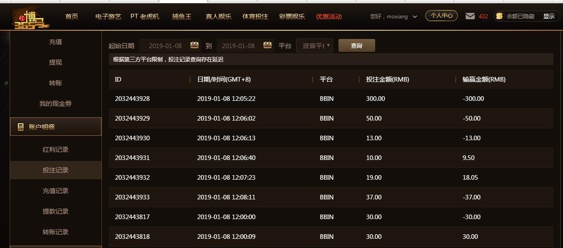
Task: Show hidden balance with 显示
Action: pyautogui.click(x=549, y=16)
